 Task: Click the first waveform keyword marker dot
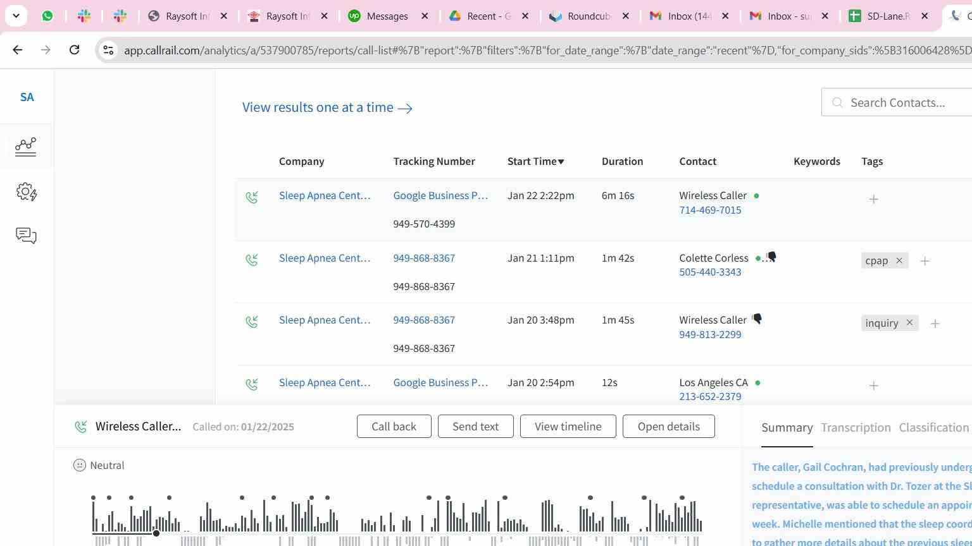93,498
